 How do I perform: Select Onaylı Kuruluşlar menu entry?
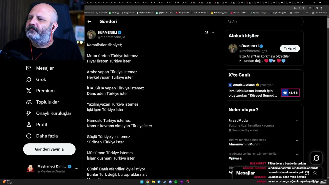click(x=49, y=113)
